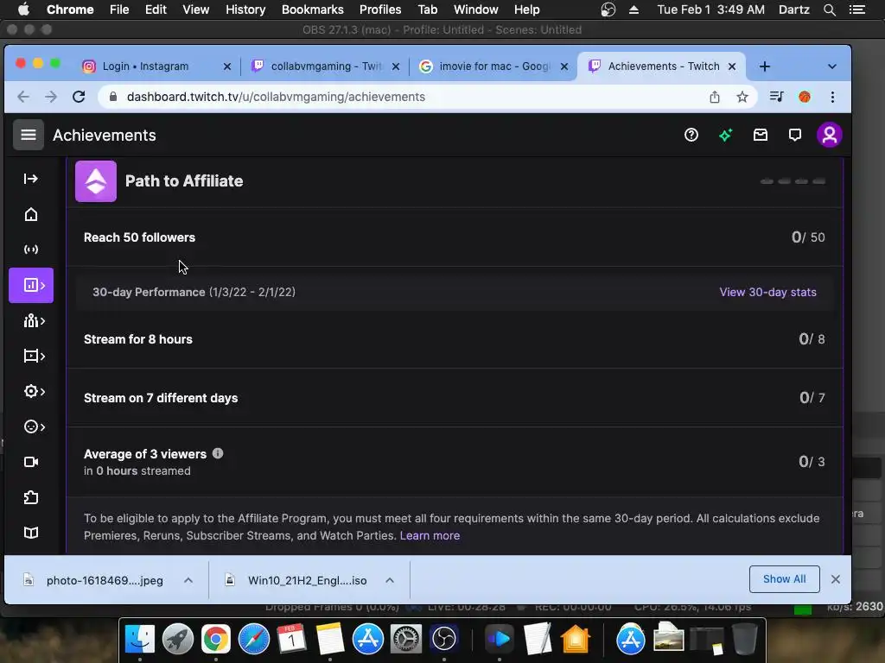Click the 30-day Performance date range text

(252, 292)
